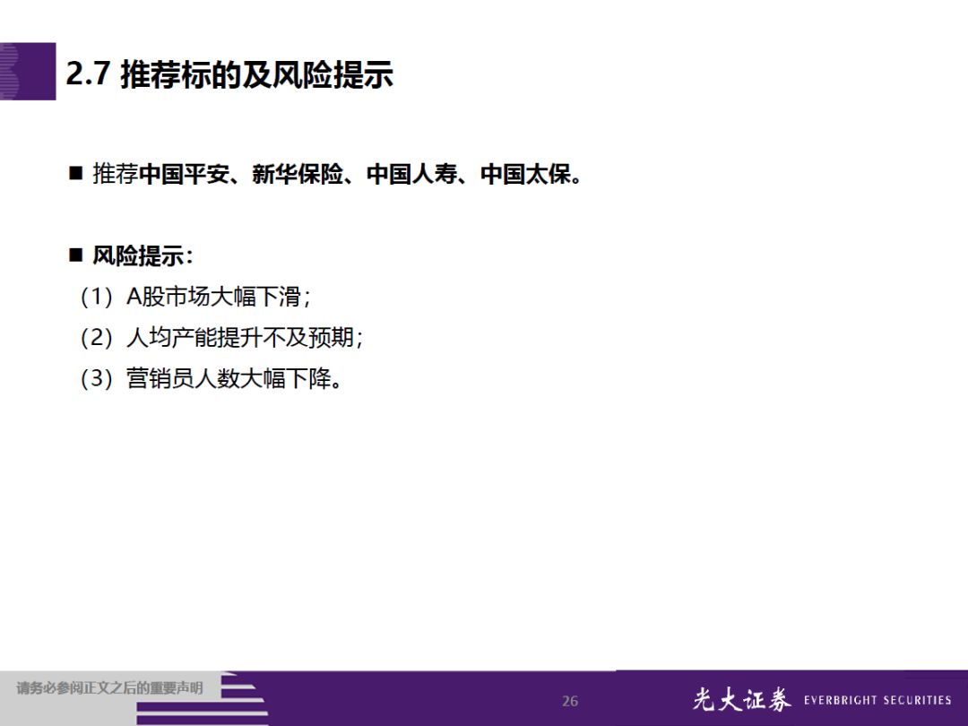Click the 光大证券 logo

pyautogui.click(x=741, y=699)
